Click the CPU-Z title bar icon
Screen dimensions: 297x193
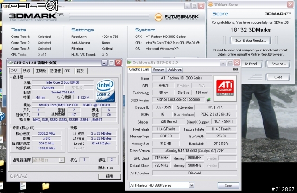point(10,62)
